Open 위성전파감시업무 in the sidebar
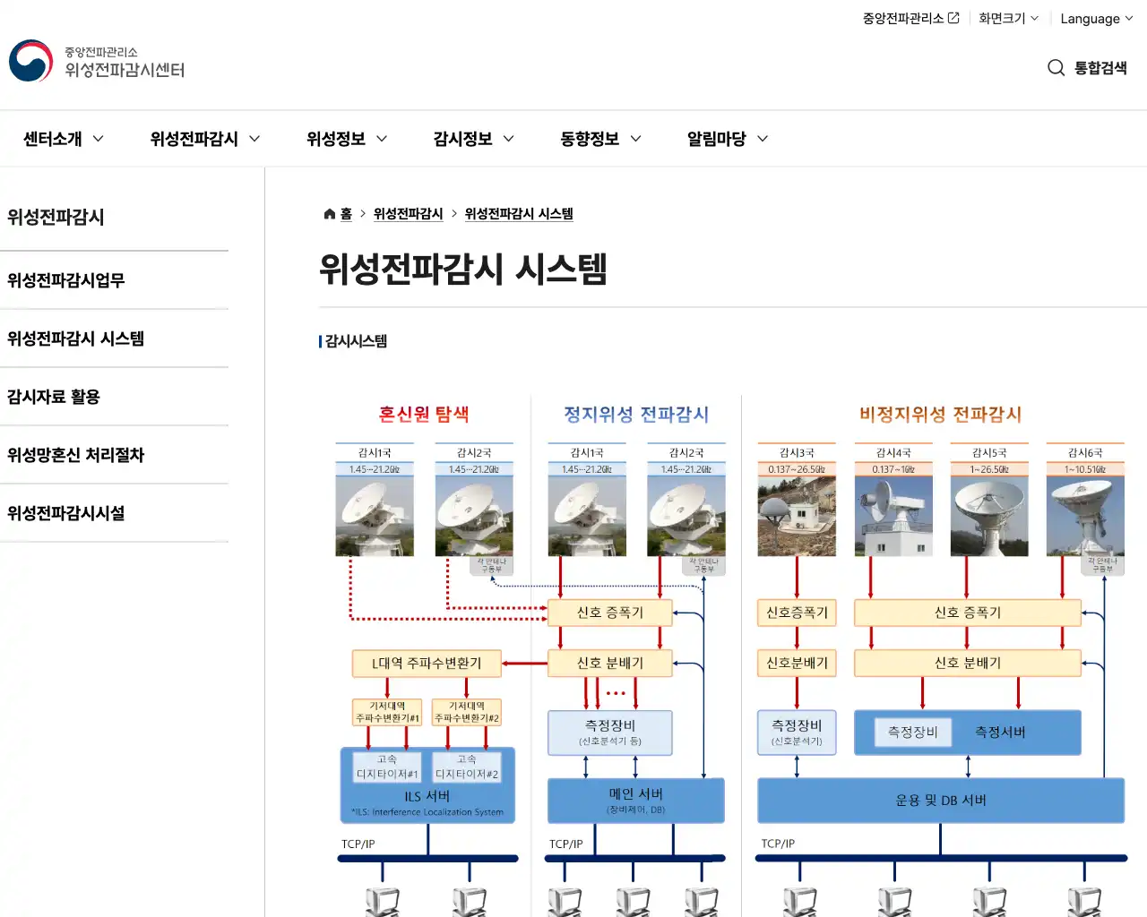The image size is (1147, 917). click(63, 280)
